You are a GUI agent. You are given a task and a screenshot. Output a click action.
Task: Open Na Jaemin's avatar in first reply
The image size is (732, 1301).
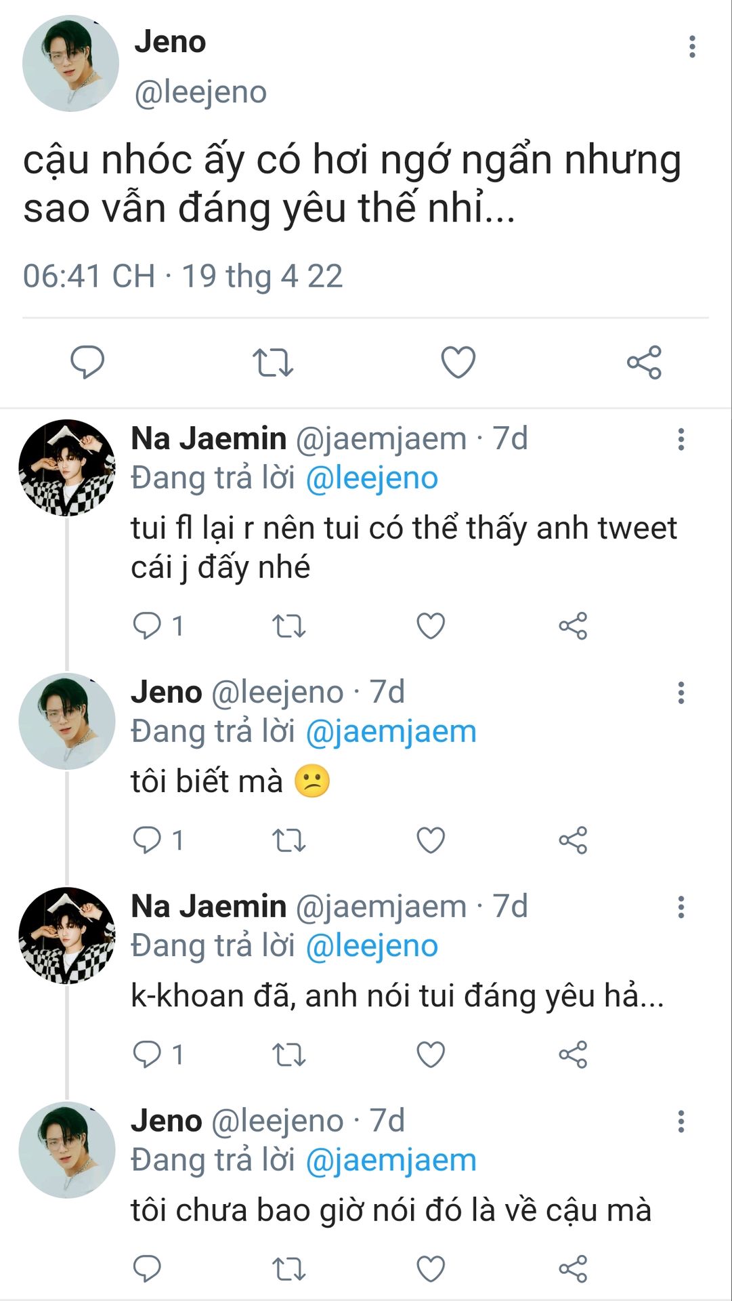pos(66,468)
